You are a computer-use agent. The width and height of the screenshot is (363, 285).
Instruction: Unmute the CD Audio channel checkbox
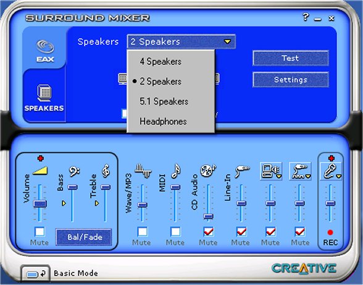click(209, 231)
